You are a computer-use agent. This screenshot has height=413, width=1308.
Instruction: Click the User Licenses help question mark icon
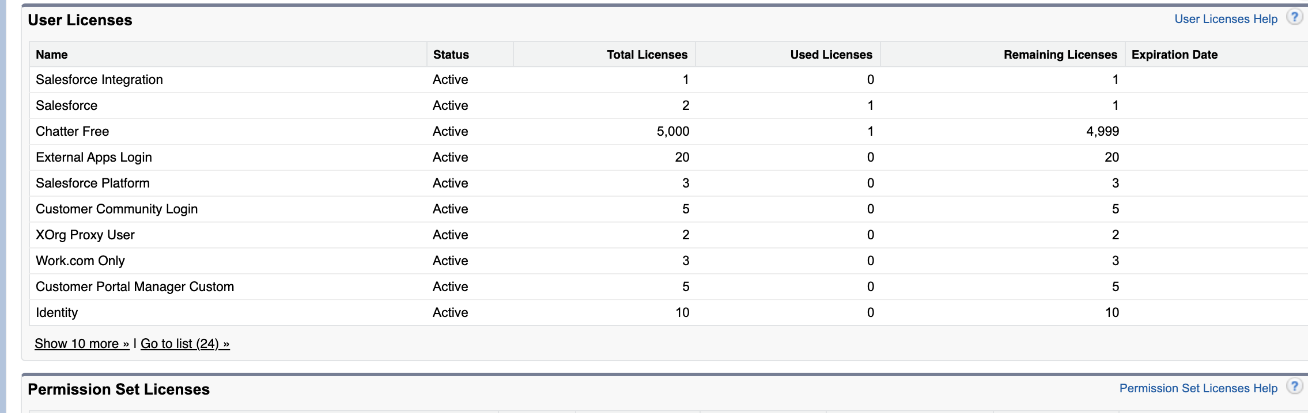tap(1294, 17)
